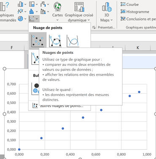156x159 pixels.
Task: Select the data point at the origin
Action: click(x=19, y=149)
